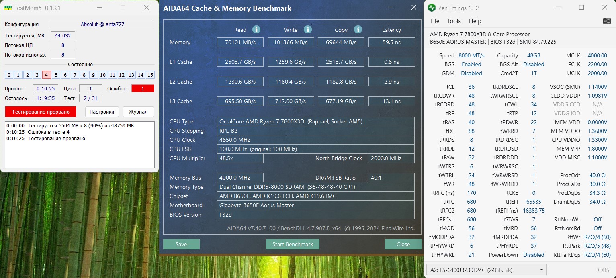Click Start Benchmark in AIDA64
The height and width of the screenshot is (278, 616).
[293, 244]
